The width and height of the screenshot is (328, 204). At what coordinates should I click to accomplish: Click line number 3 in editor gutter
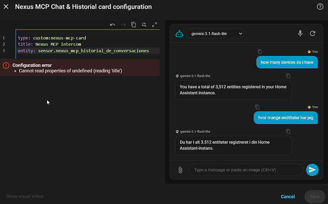click(x=3, y=51)
